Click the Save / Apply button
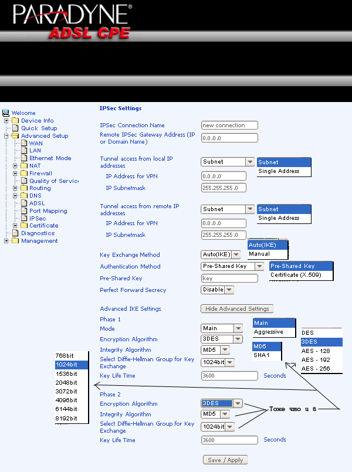The height and width of the screenshot is (472, 352). 225,460
